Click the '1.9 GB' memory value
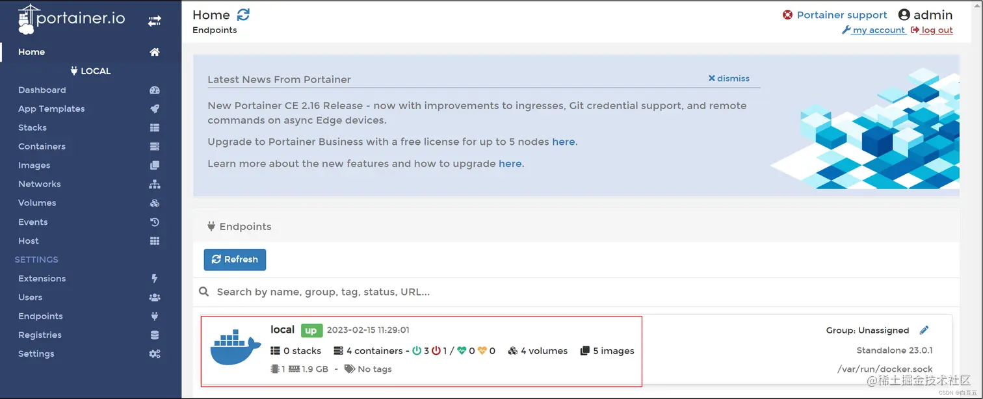 pos(315,369)
